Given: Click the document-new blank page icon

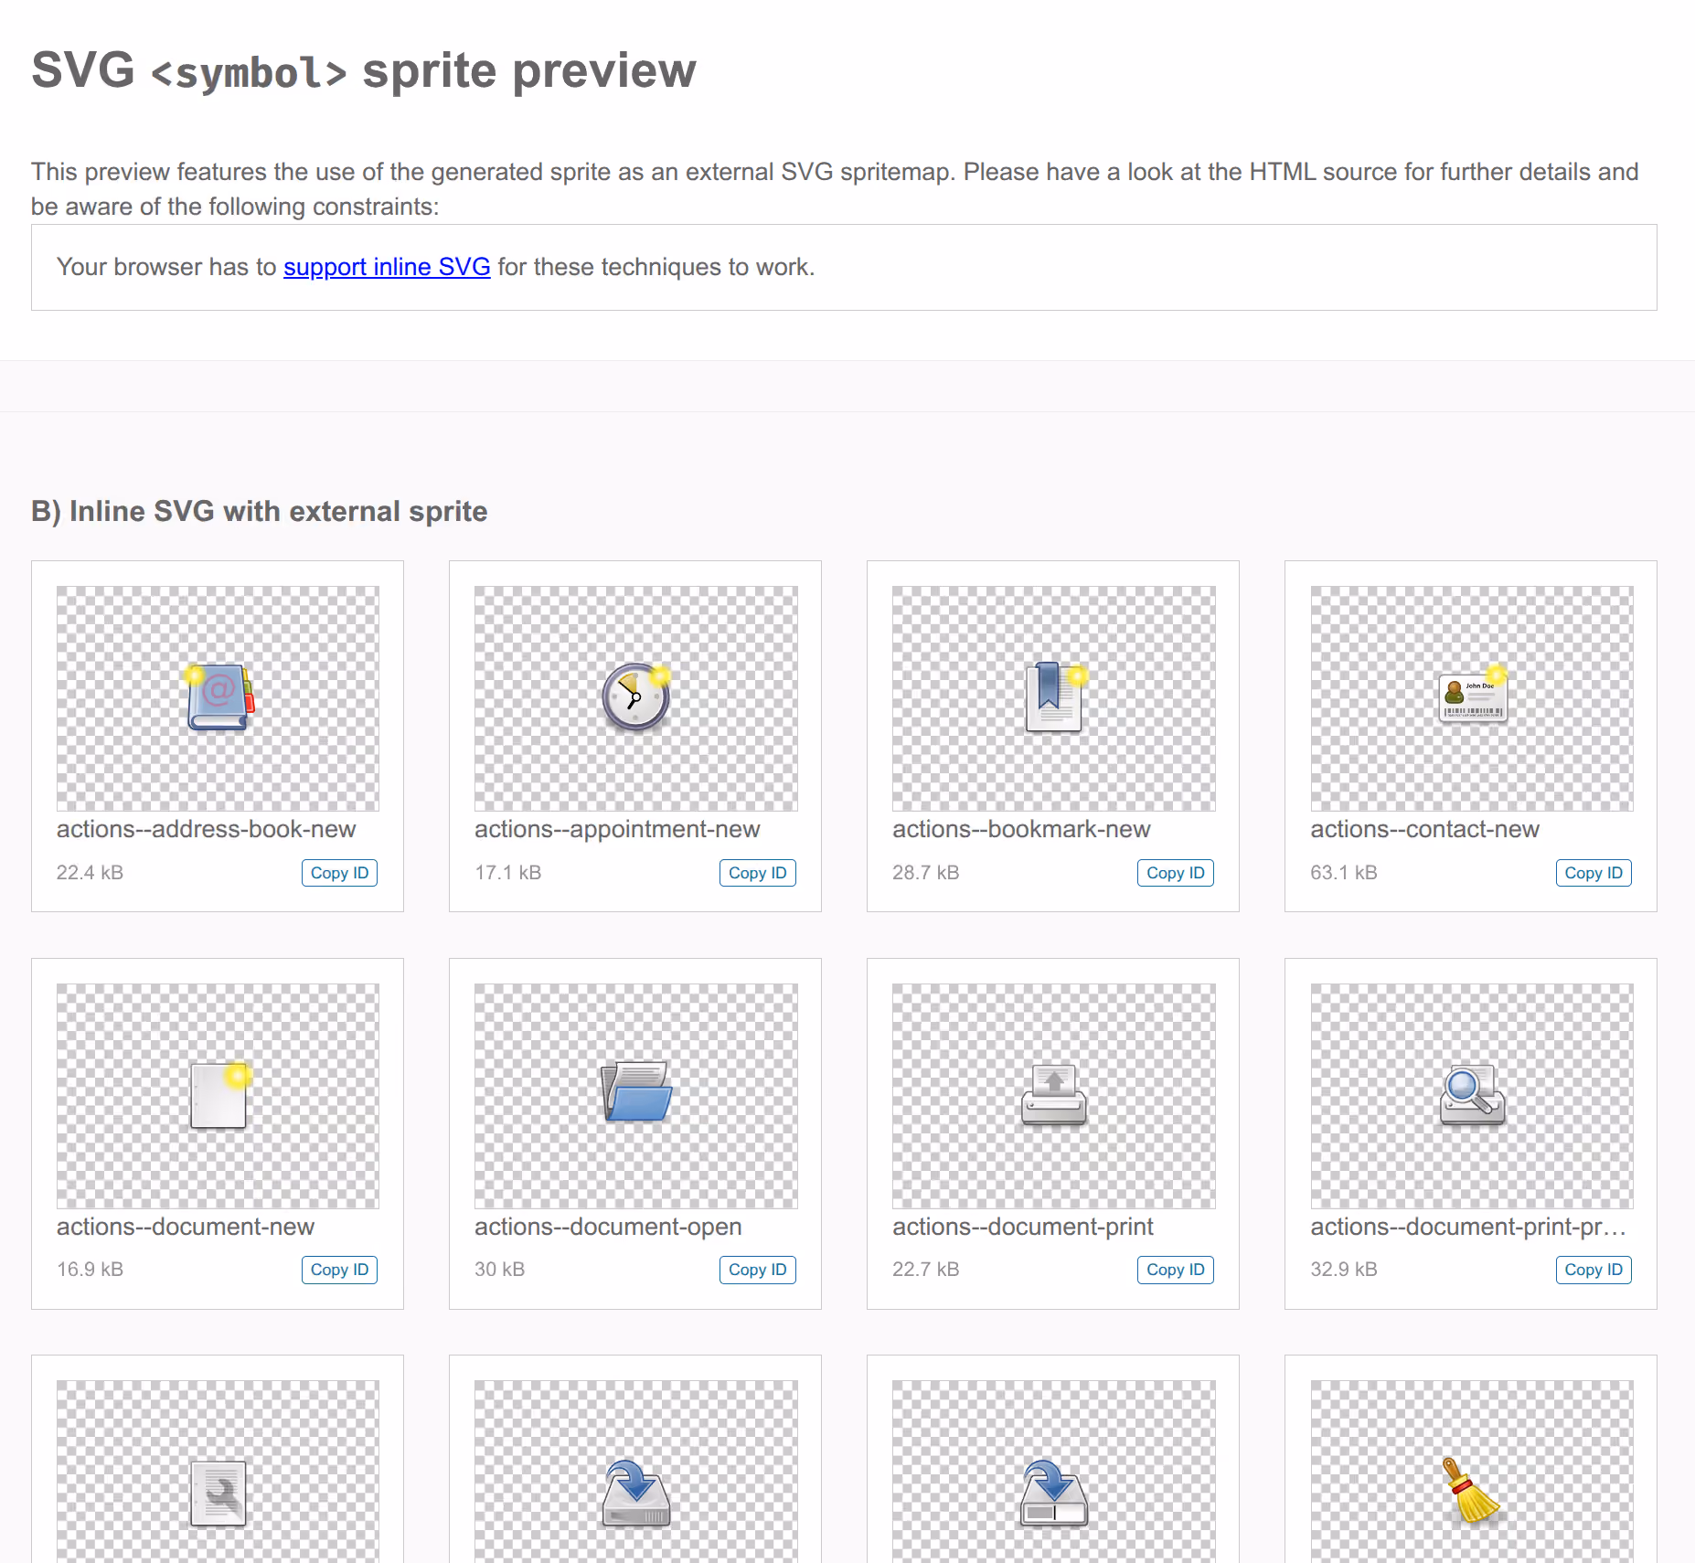Looking at the screenshot, I should (219, 1095).
